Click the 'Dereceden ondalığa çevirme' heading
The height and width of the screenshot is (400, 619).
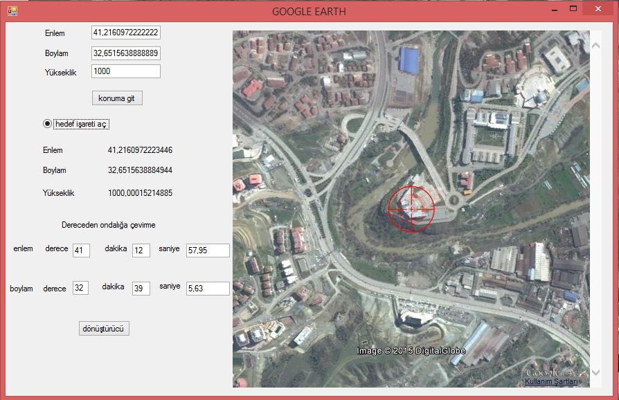(109, 225)
